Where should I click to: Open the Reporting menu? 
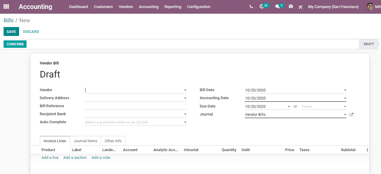pyautogui.click(x=173, y=7)
